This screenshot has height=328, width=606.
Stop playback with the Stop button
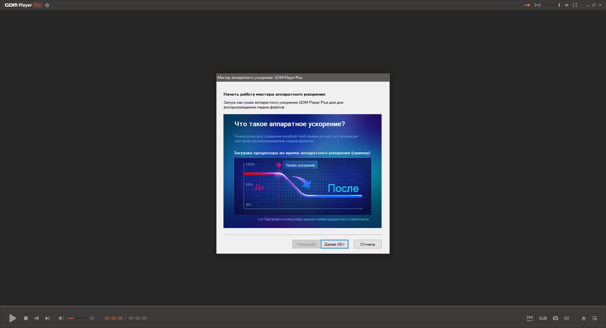coord(26,318)
